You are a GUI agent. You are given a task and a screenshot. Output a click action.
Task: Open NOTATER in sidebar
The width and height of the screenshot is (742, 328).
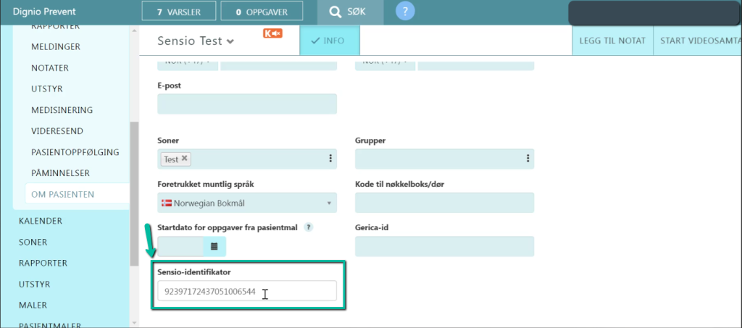coord(50,68)
